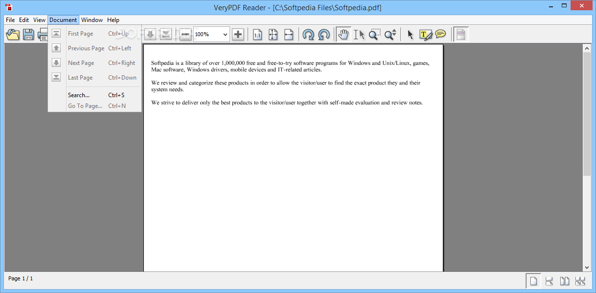The height and width of the screenshot is (293, 596).
Task: Click the 'Softpedia is a library' paragraph
Action: [x=290, y=66]
